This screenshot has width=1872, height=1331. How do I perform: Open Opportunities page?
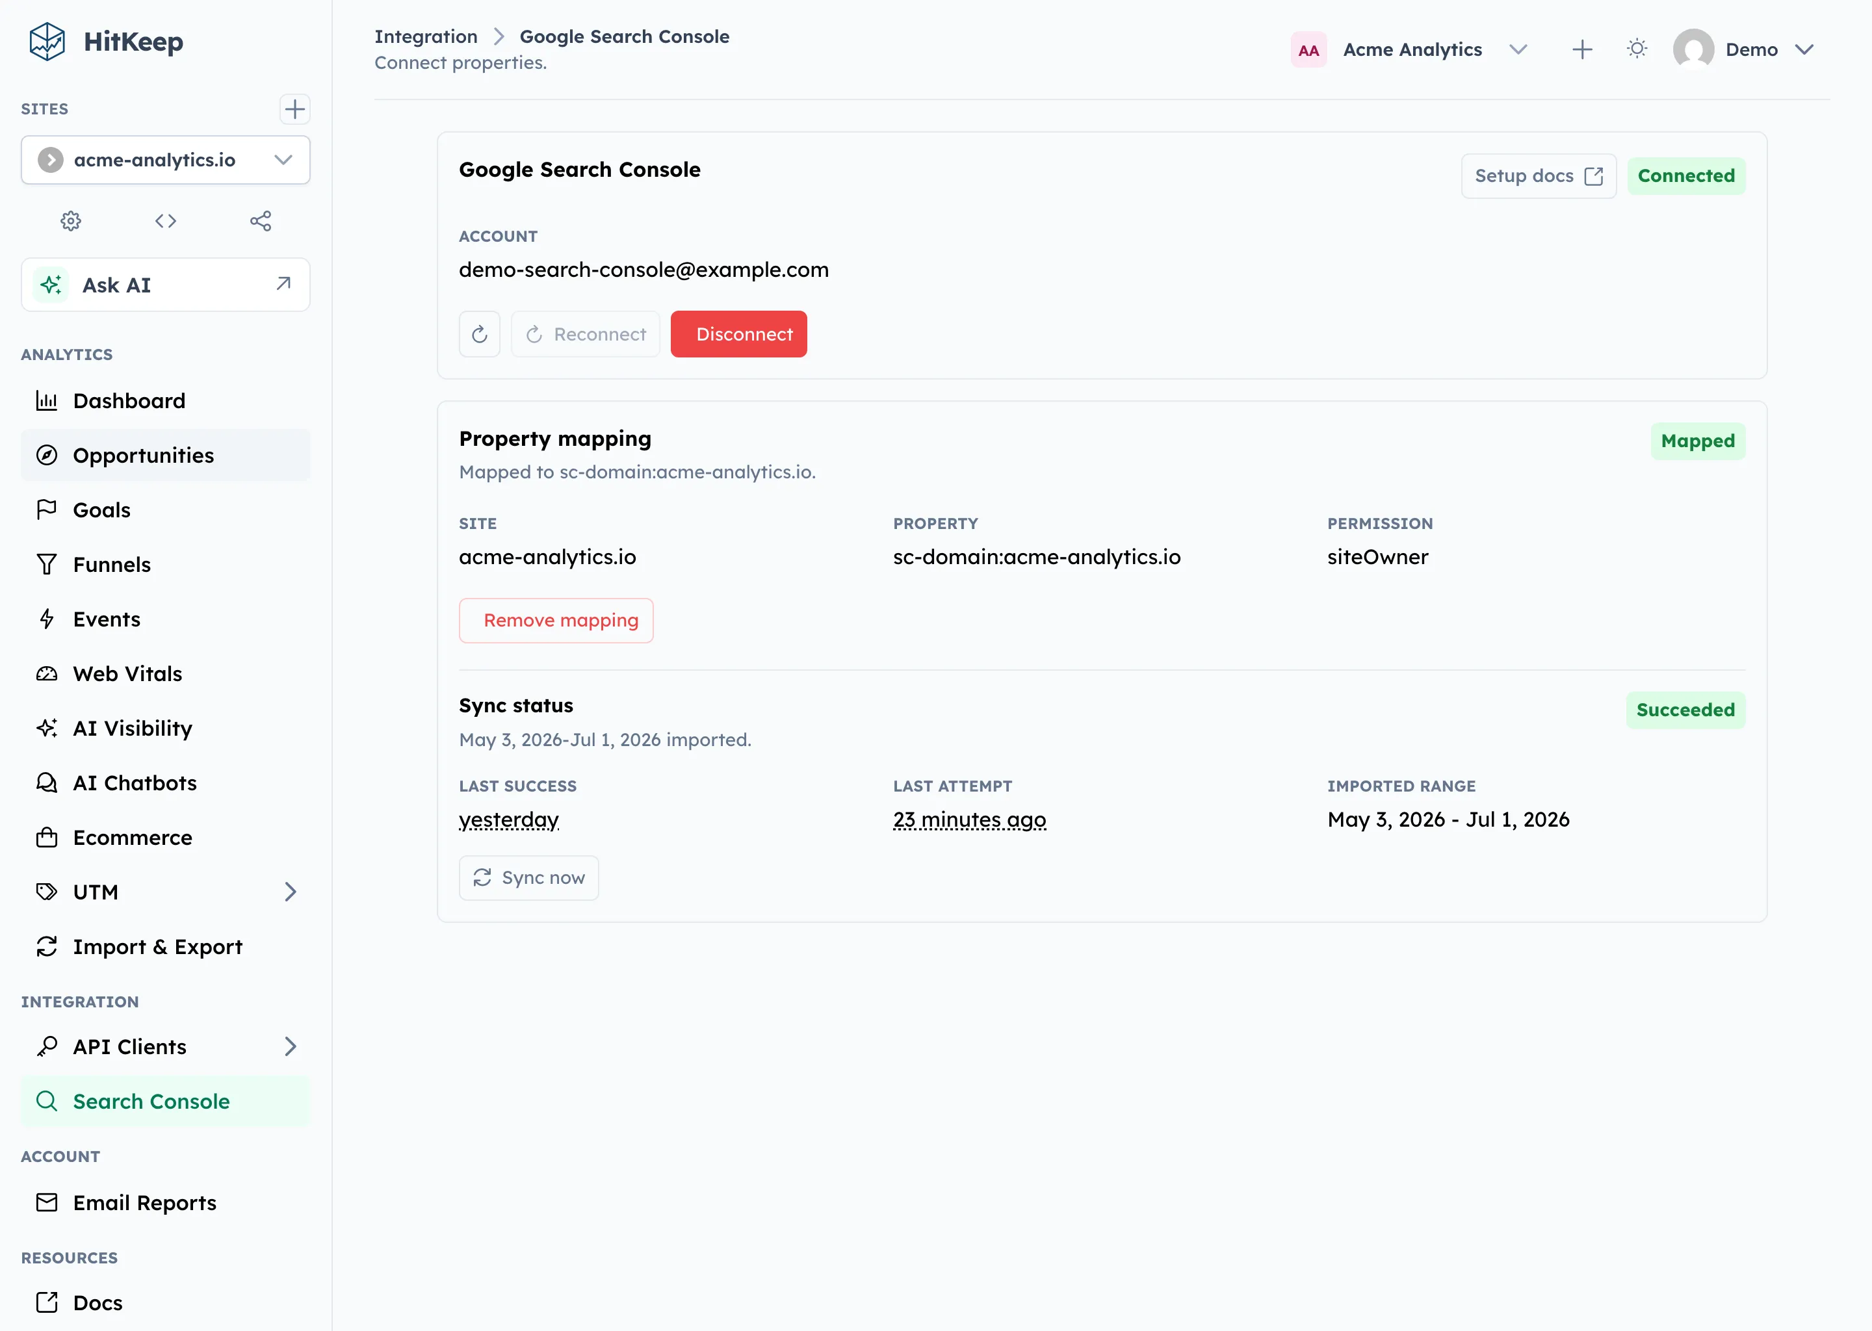[166, 455]
